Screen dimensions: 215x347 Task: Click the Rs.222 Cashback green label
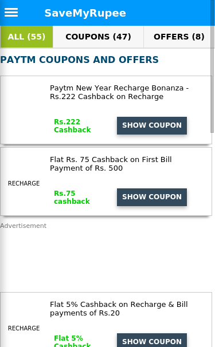[72, 126]
